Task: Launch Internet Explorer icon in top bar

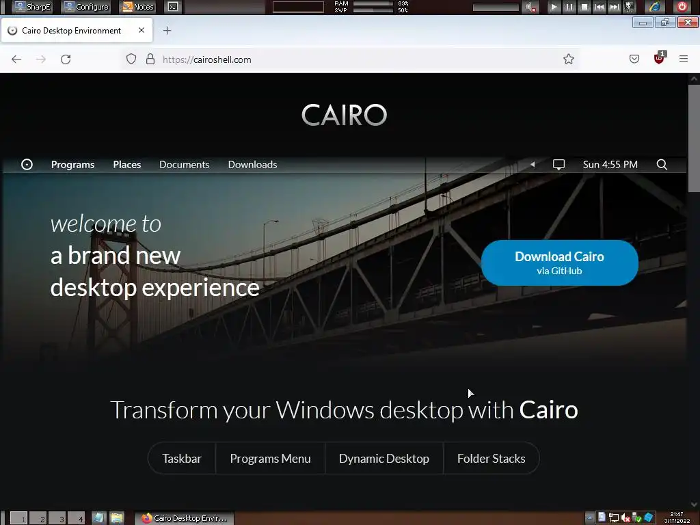Action: [x=654, y=7]
